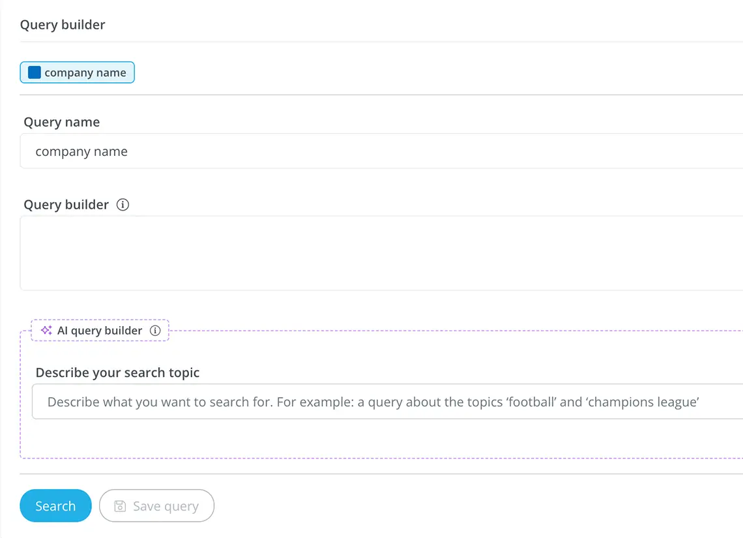Select the "company name" query tag
Viewport: 743px width, 538px height.
point(77,72)
